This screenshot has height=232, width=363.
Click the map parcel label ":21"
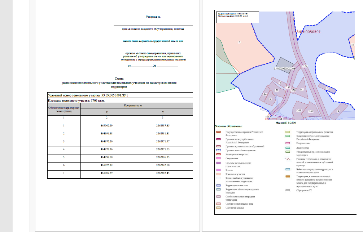coord(276,90)
